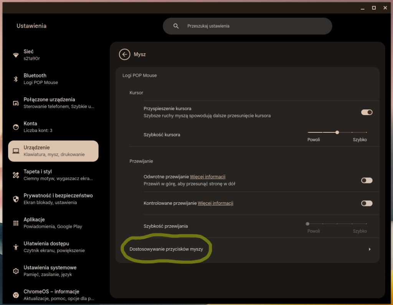Click the Ustawienia title heading

[31, 26]
